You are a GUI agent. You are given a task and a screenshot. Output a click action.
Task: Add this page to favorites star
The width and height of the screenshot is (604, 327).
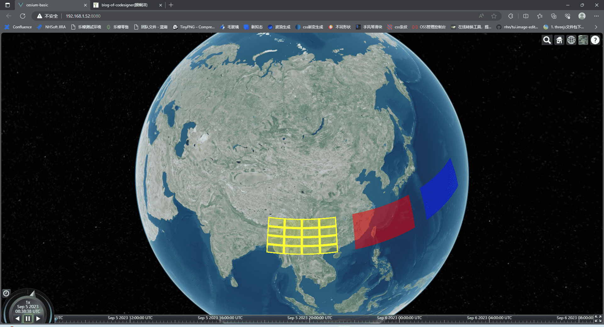(x=494, y=16)
